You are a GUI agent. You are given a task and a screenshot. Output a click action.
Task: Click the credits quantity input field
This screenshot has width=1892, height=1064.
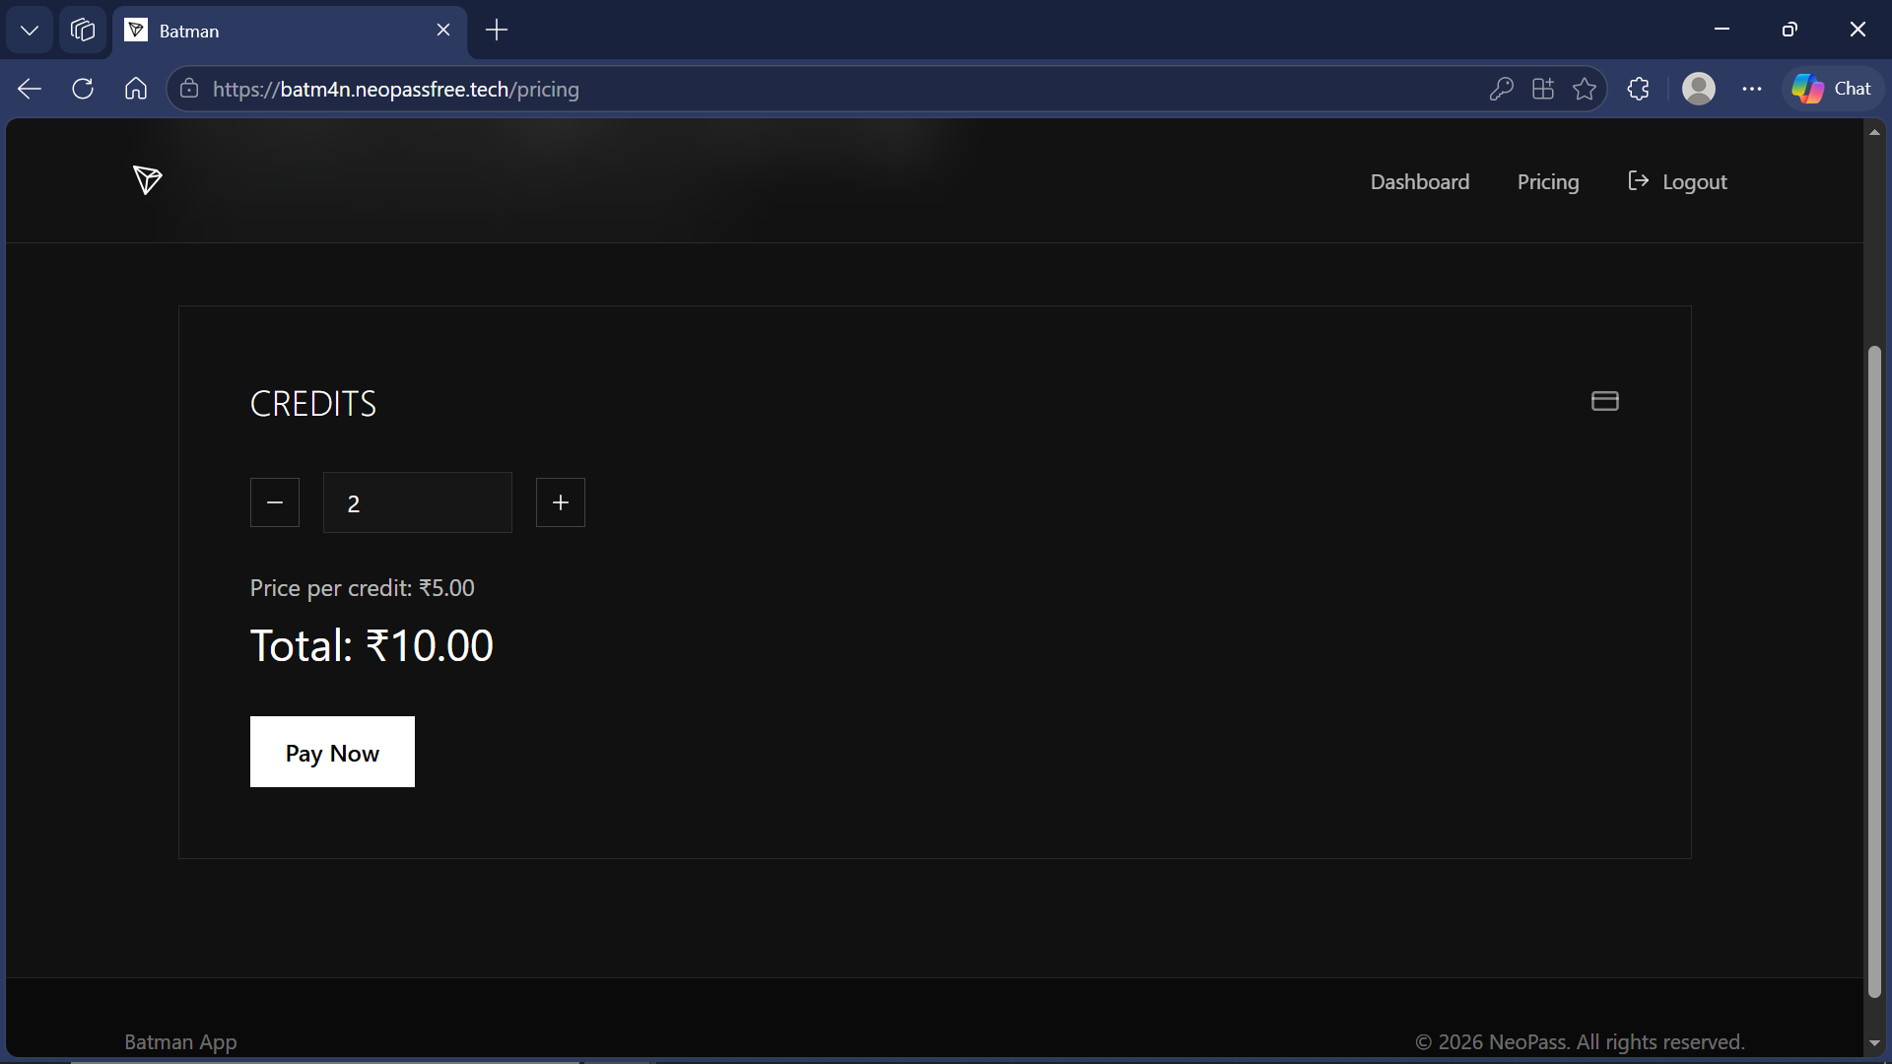[x=417, y=502]
